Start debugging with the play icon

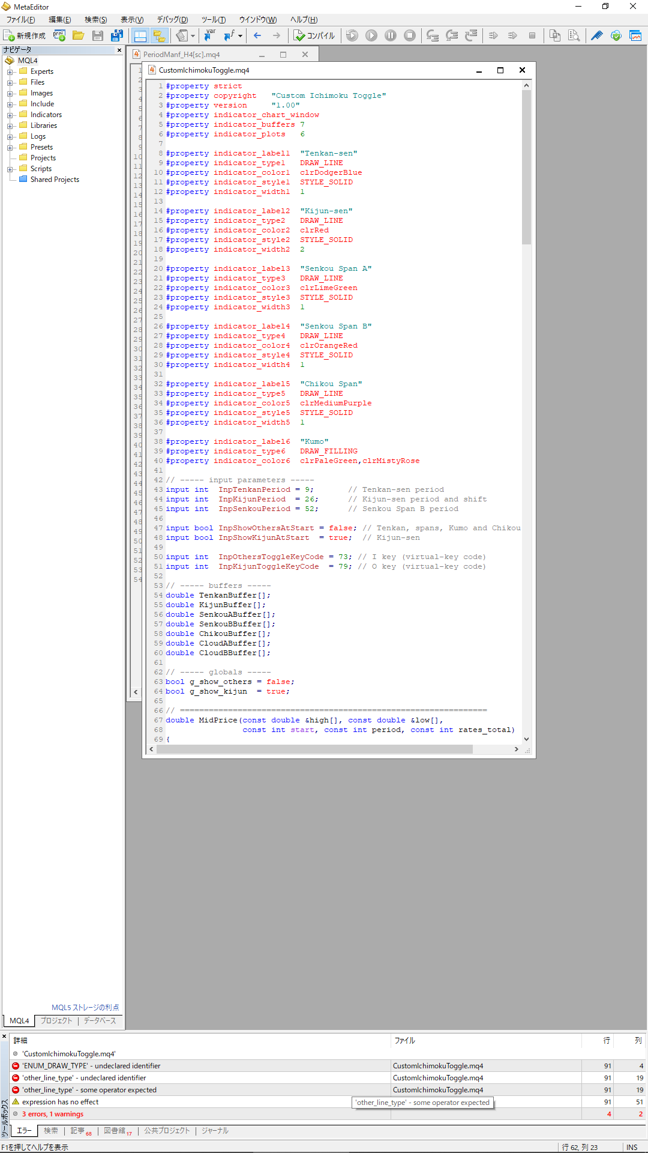371,36
